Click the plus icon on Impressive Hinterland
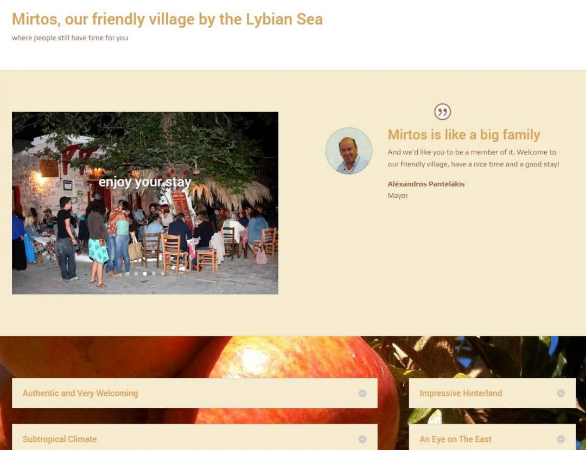Image resolution: width=586 pixels, height=450 pixels. click(x=560, y=393)
